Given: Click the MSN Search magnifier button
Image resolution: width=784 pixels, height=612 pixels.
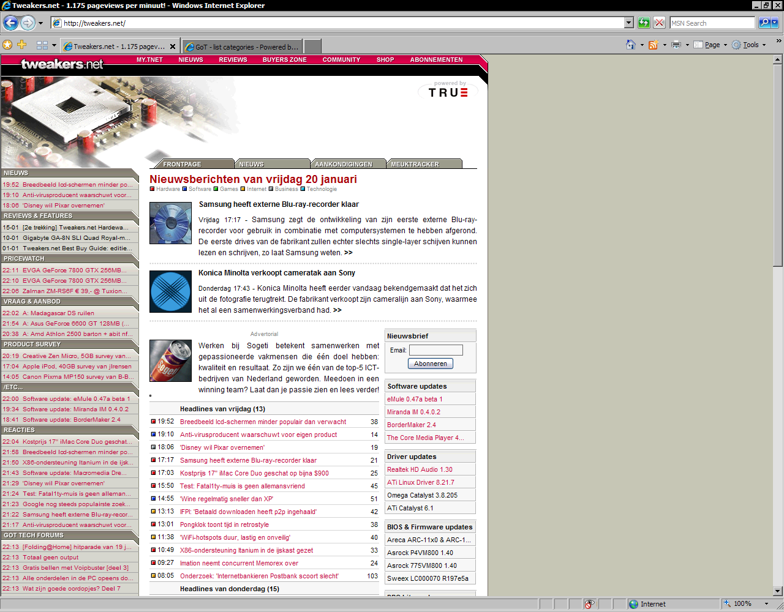Looking at the screenshot, I should pyautogui.click(x=764, y=23).
